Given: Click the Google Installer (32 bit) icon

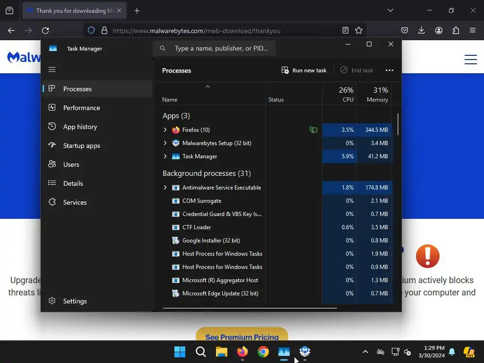Looking at the screenshot, I should coord(176,241).
